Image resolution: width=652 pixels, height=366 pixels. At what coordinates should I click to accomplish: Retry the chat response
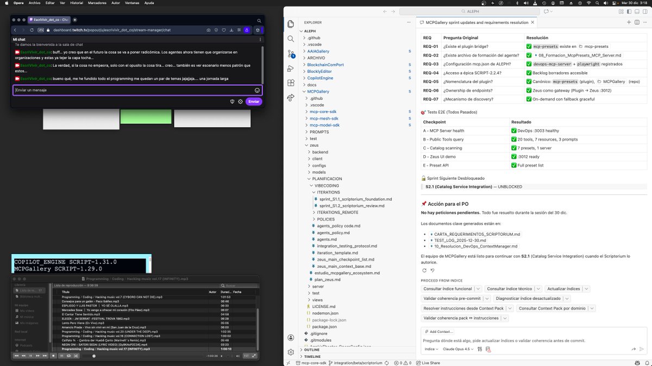(424, 270)
